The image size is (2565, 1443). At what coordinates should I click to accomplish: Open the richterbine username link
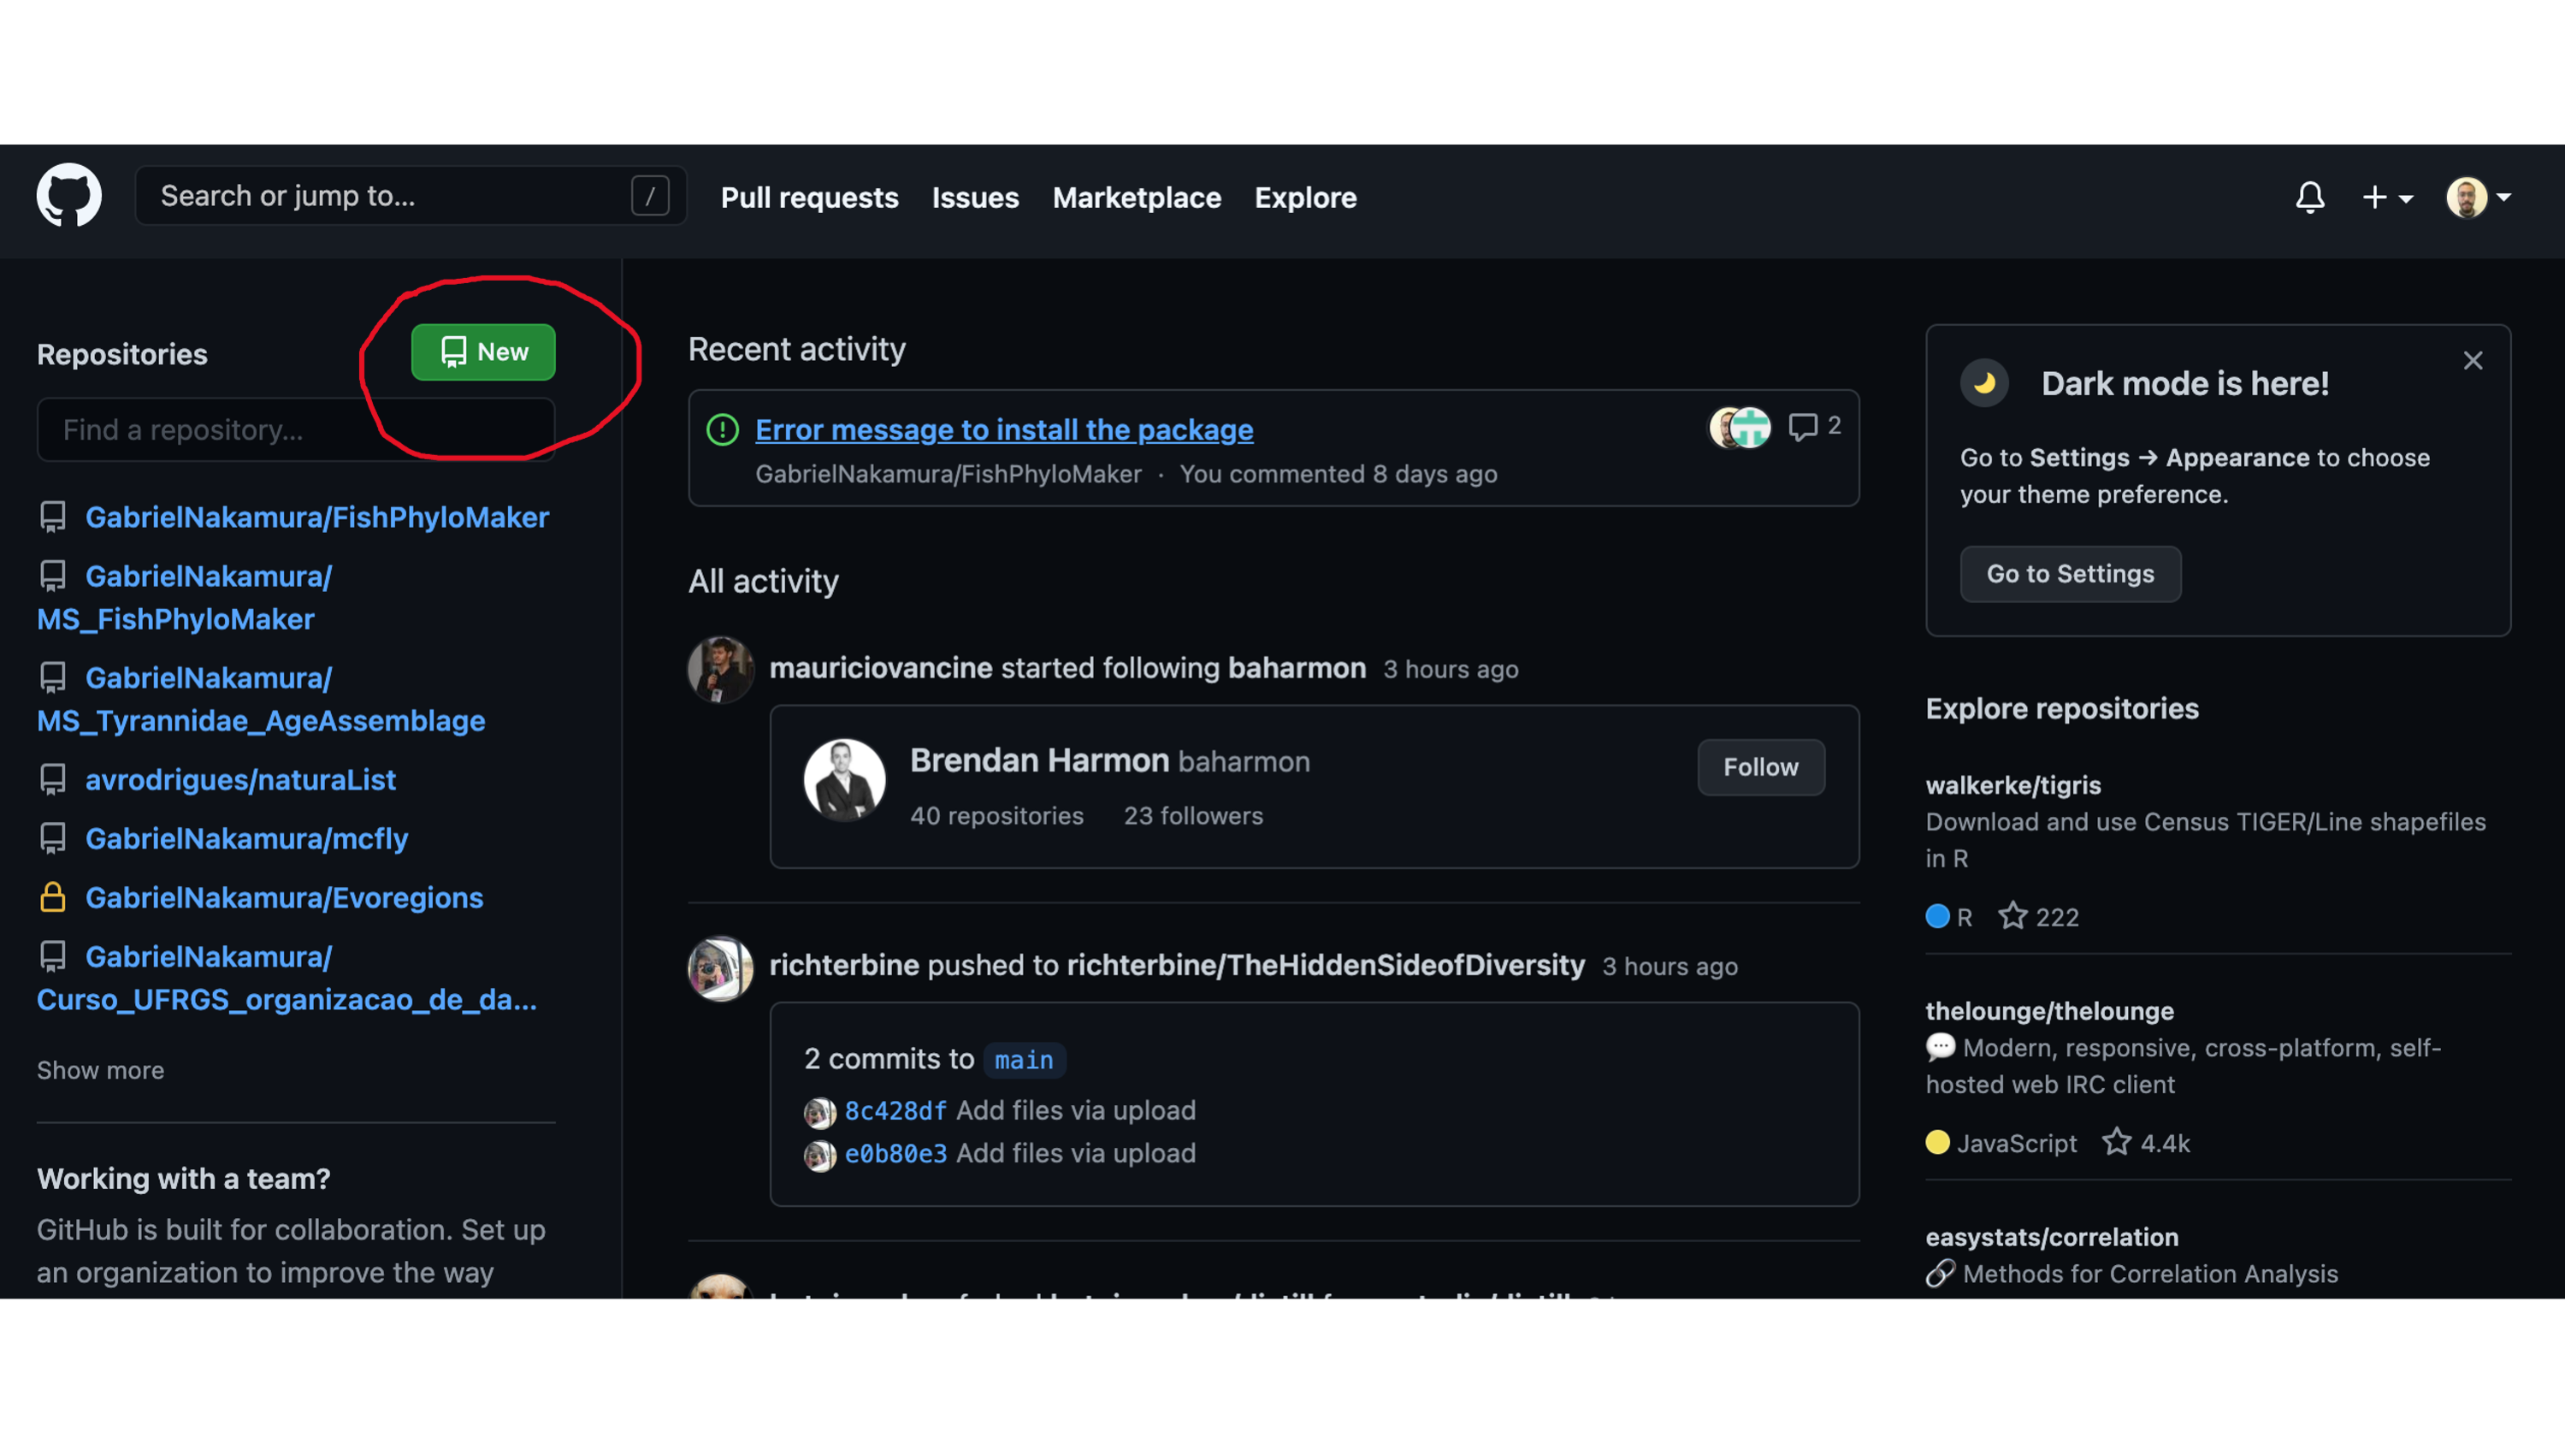[843, 964]
